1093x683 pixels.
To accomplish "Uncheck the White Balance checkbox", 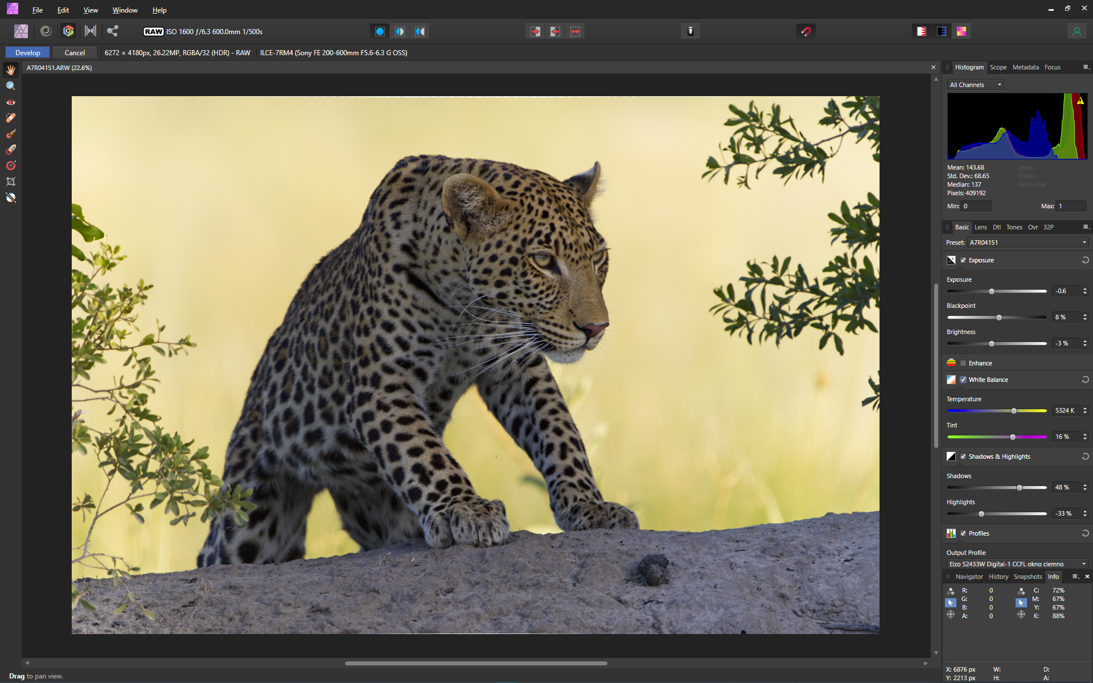I will click(x=963, y=380).
